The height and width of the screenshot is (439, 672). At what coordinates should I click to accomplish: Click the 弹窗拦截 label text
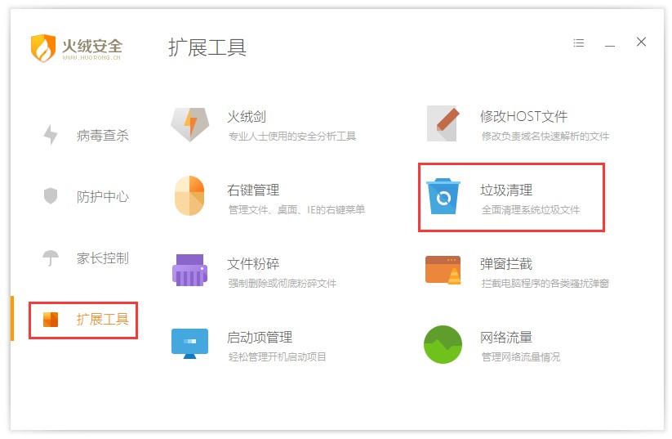(506, 264)
